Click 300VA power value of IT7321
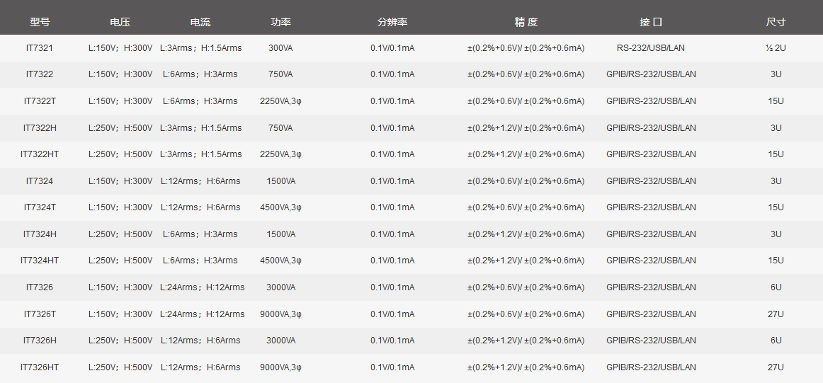 [280, 48]
